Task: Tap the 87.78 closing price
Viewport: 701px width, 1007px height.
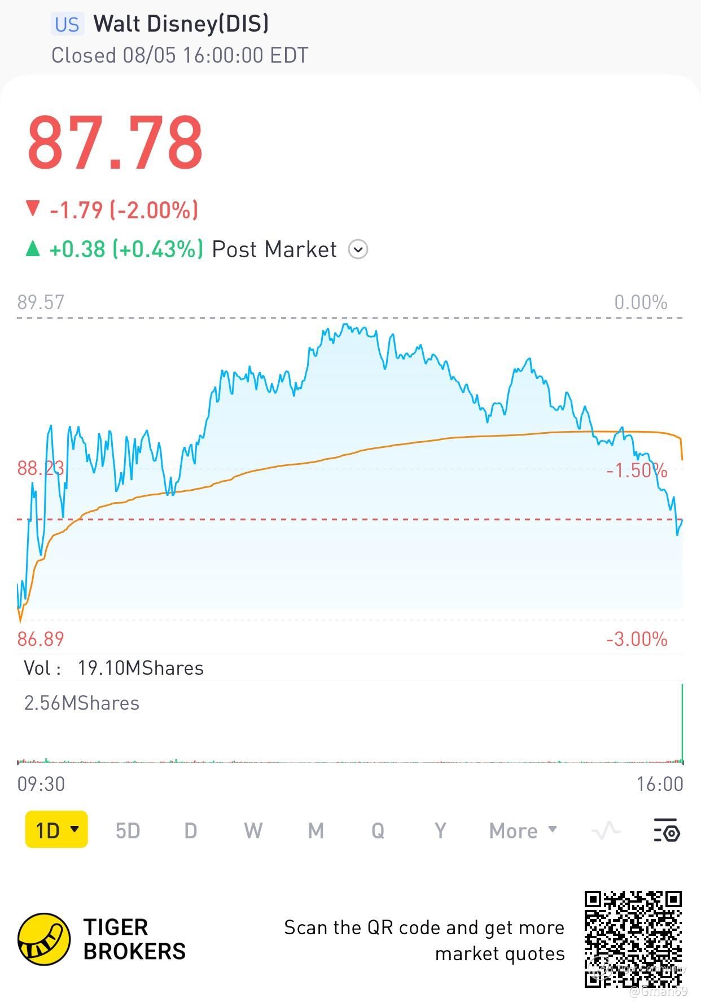Action: pos(115,142)
